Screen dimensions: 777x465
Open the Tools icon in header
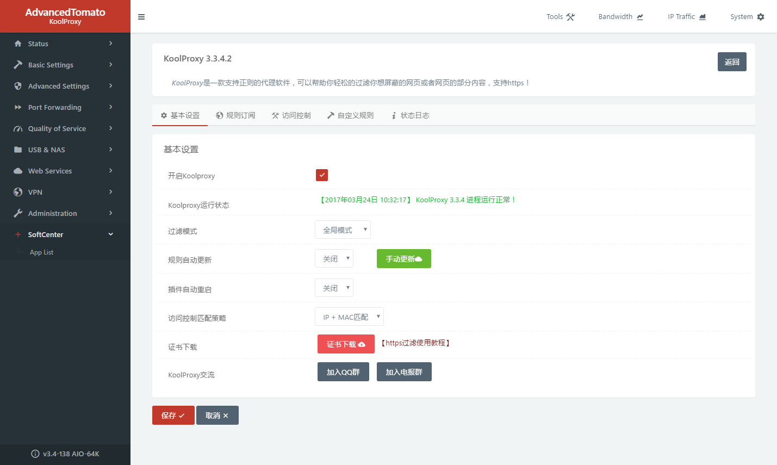[570, 17]
